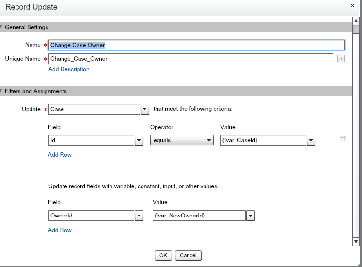Collapse the General Settings section
Image resolution: width=362 pixels, height=267 pixels.
pyautogui.click(x=2, y=27)
